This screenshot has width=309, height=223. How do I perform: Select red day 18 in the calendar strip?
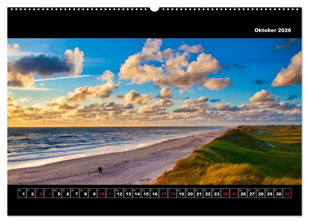(x=172, y=193)
